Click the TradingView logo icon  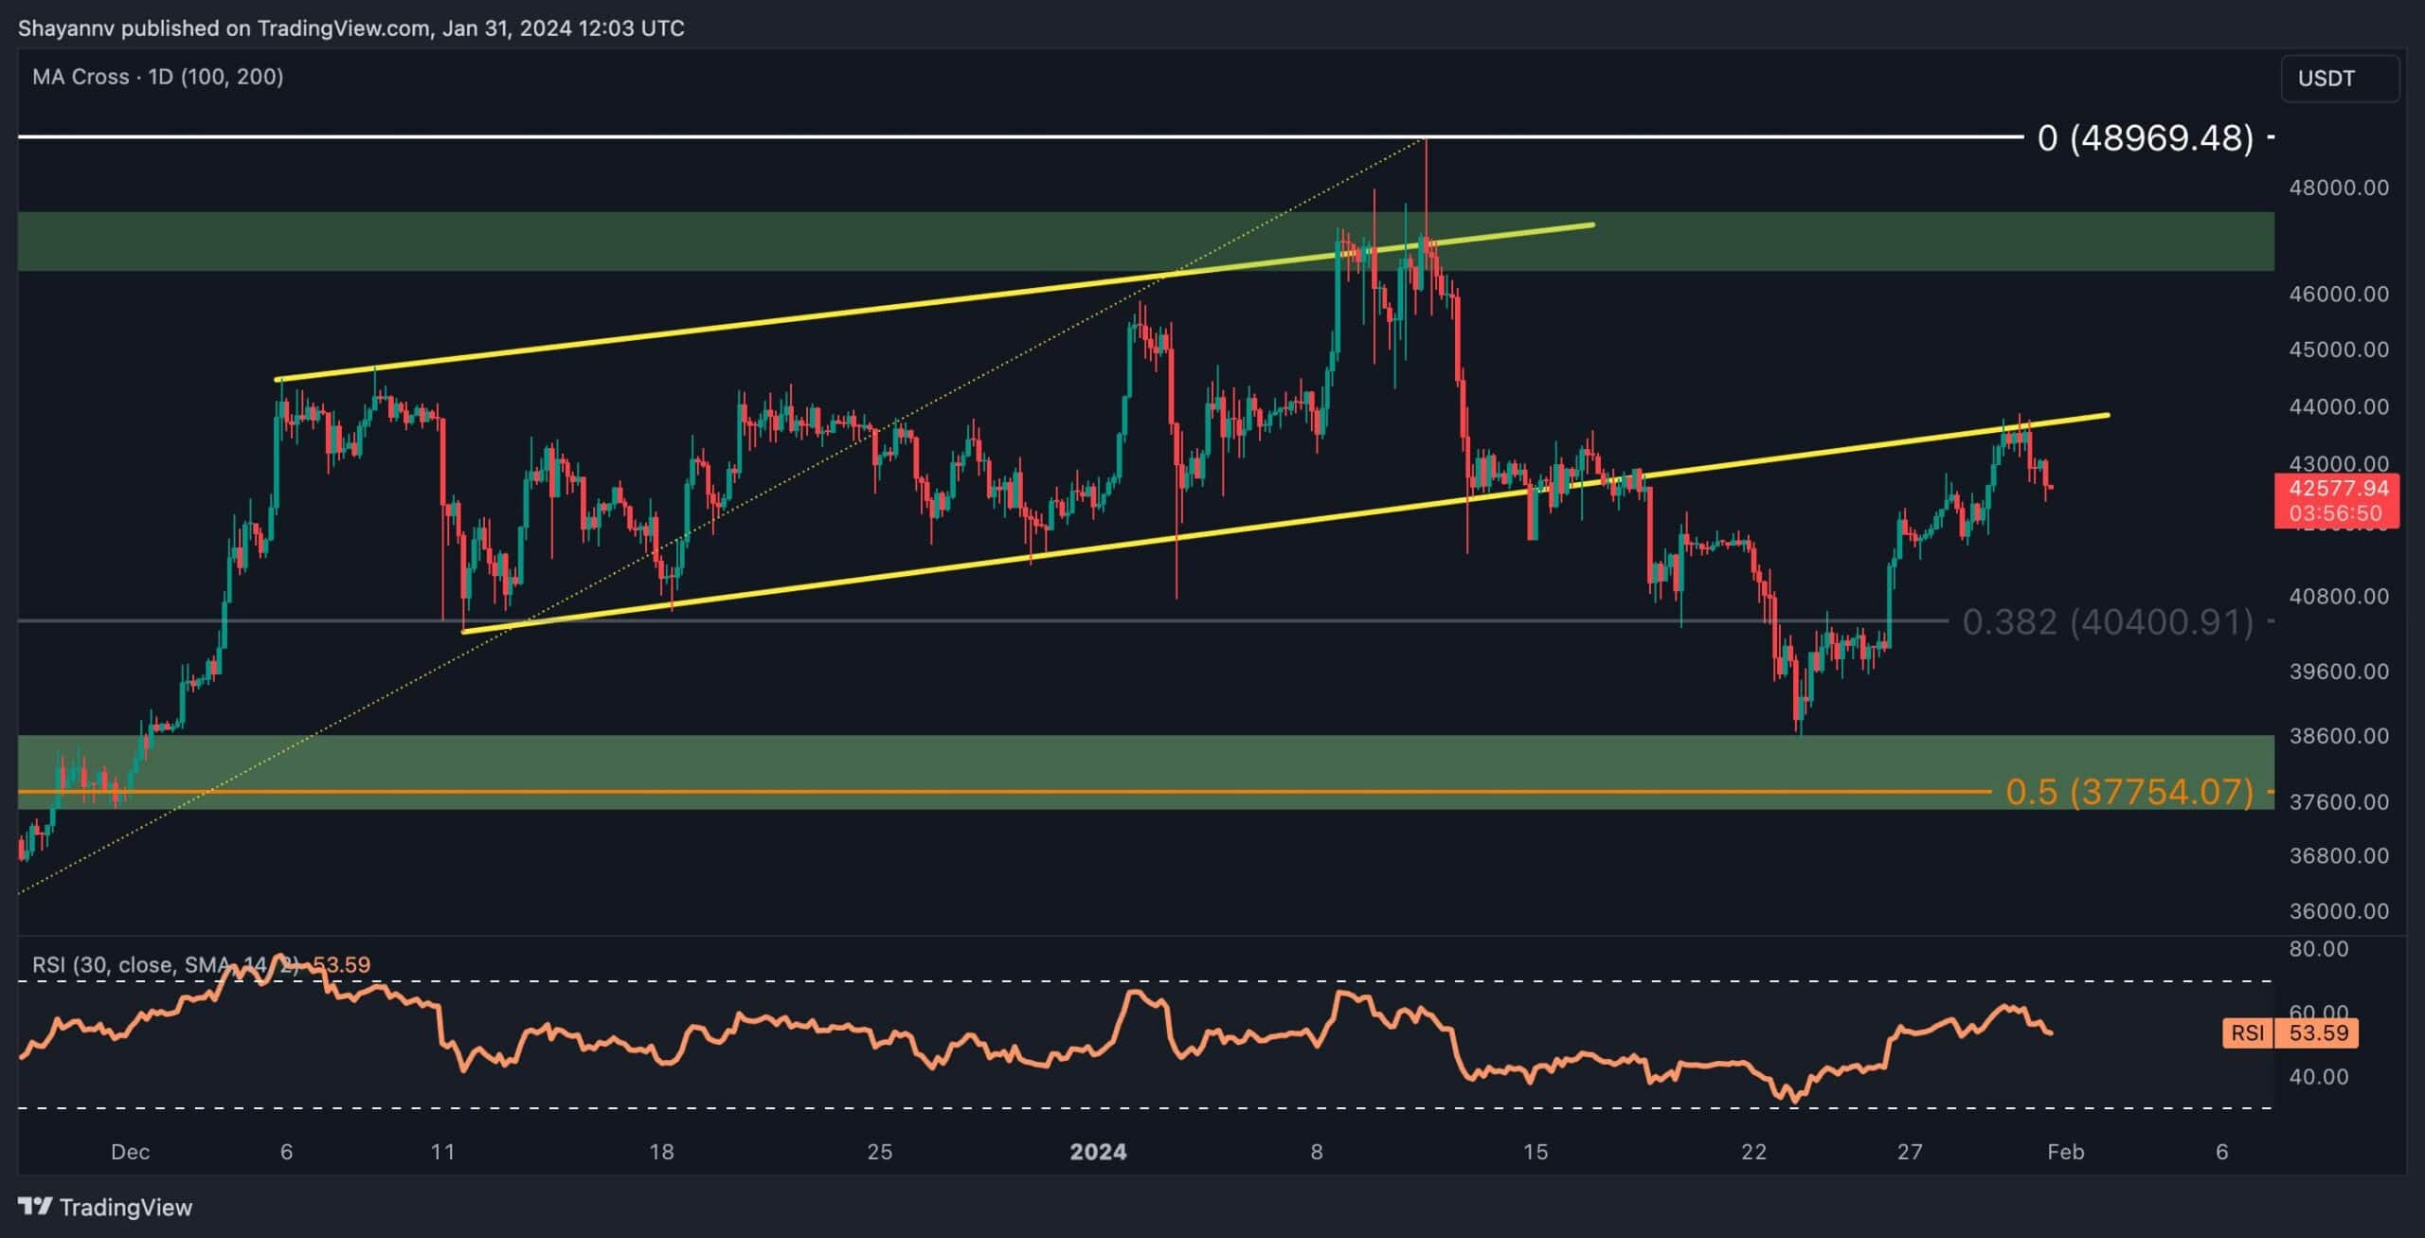36,1206
